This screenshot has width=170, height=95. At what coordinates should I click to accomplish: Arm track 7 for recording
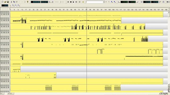pos(8,45)
